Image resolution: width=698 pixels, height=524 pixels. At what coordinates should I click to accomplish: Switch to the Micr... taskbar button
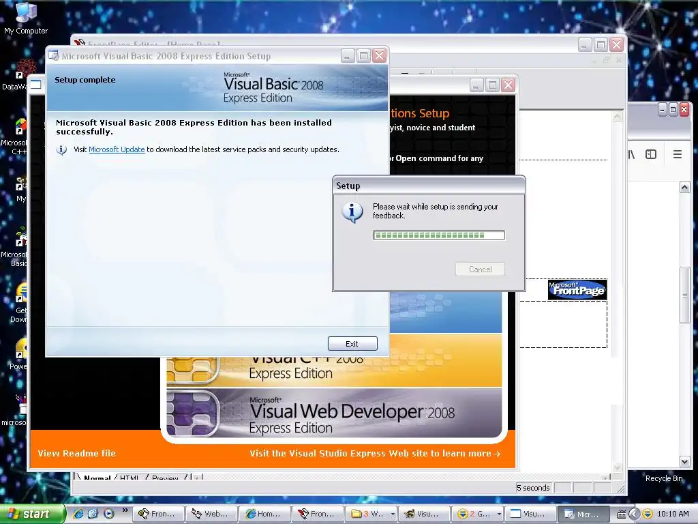[x=583, y=514]
